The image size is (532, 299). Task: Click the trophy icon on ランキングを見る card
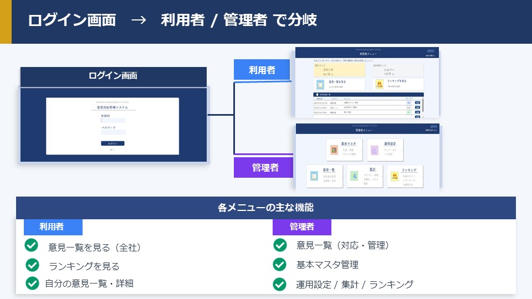(x=380, y=85)
